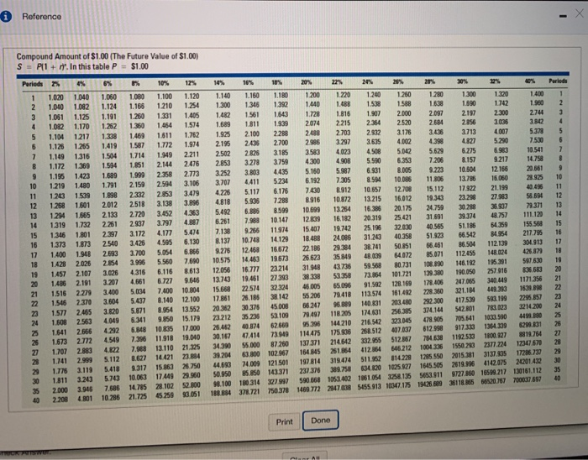
Task: Click the 28% column header
Action: click(430, 81)
